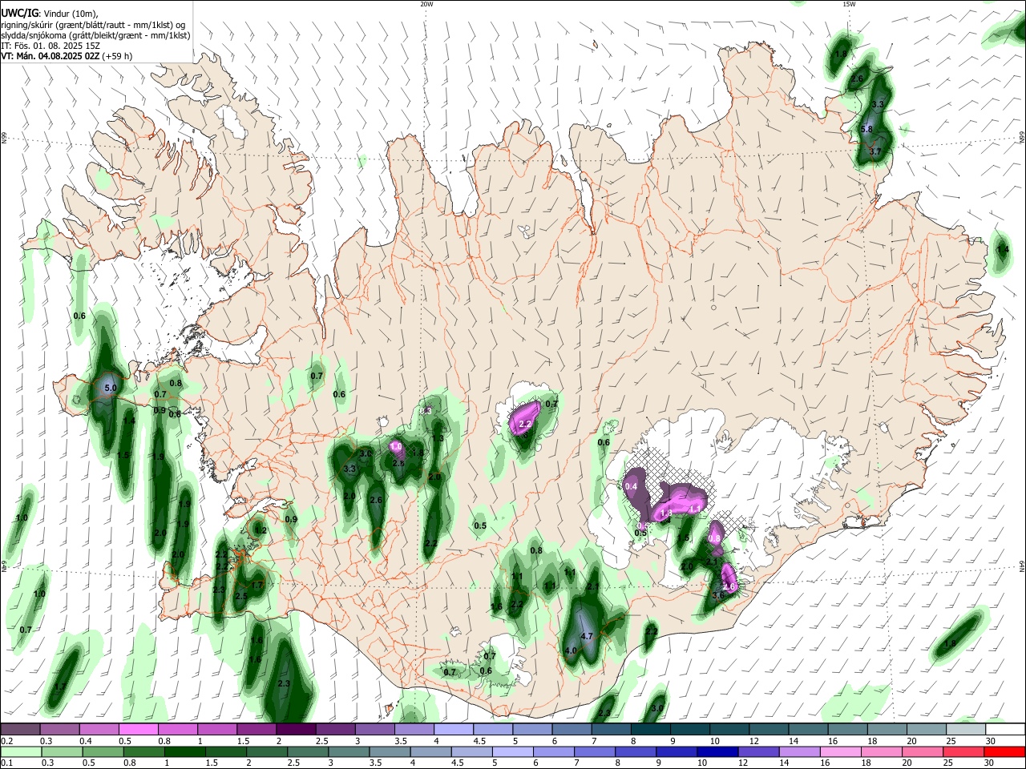Image resolution: width=1026 pixels, height=769 pixels.
Task: Click the '4.7' precipitation value on the map
Action: click(586, 636)
